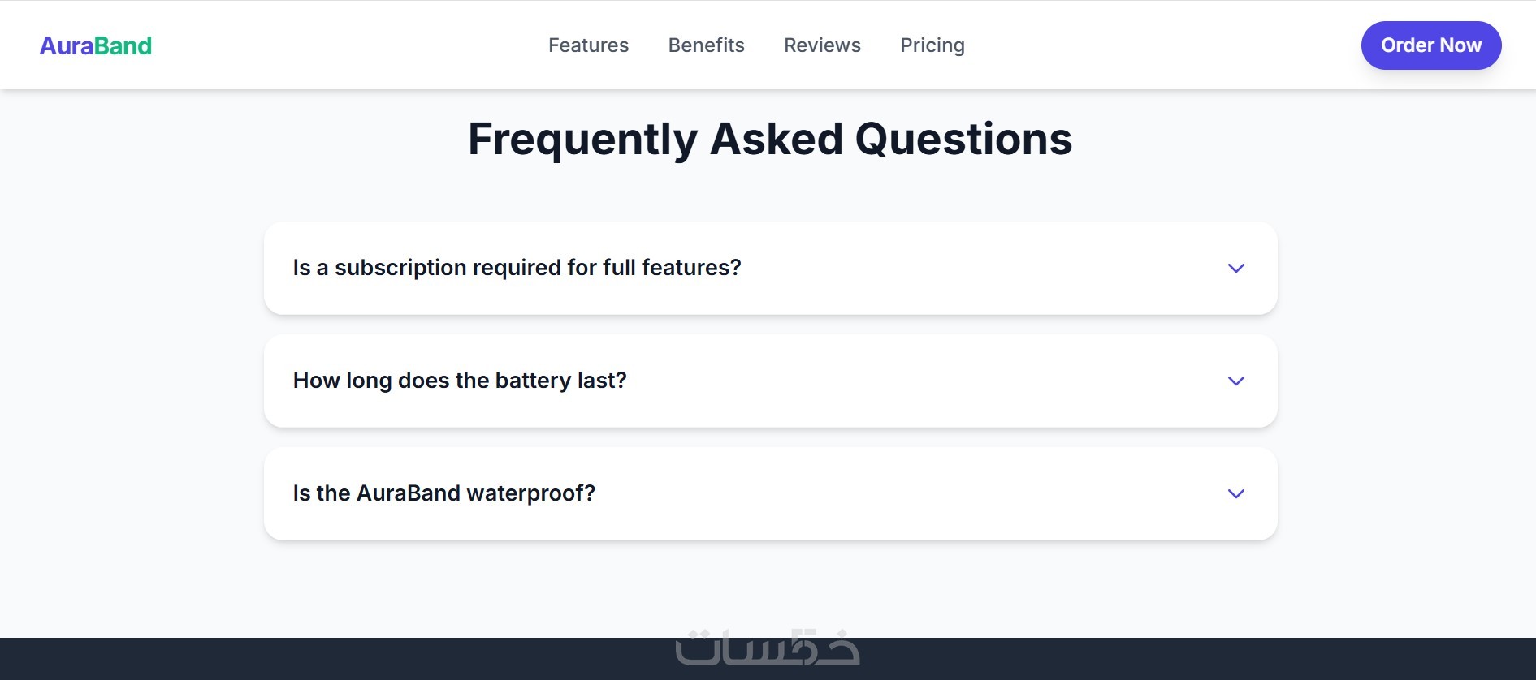Click the chevron icon beside the battery question

(1235, 381)
